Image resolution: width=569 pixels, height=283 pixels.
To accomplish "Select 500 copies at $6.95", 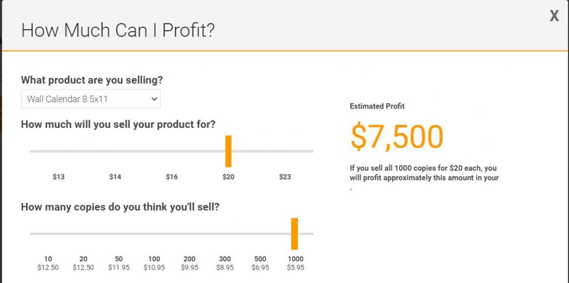I will coord(260,264).
